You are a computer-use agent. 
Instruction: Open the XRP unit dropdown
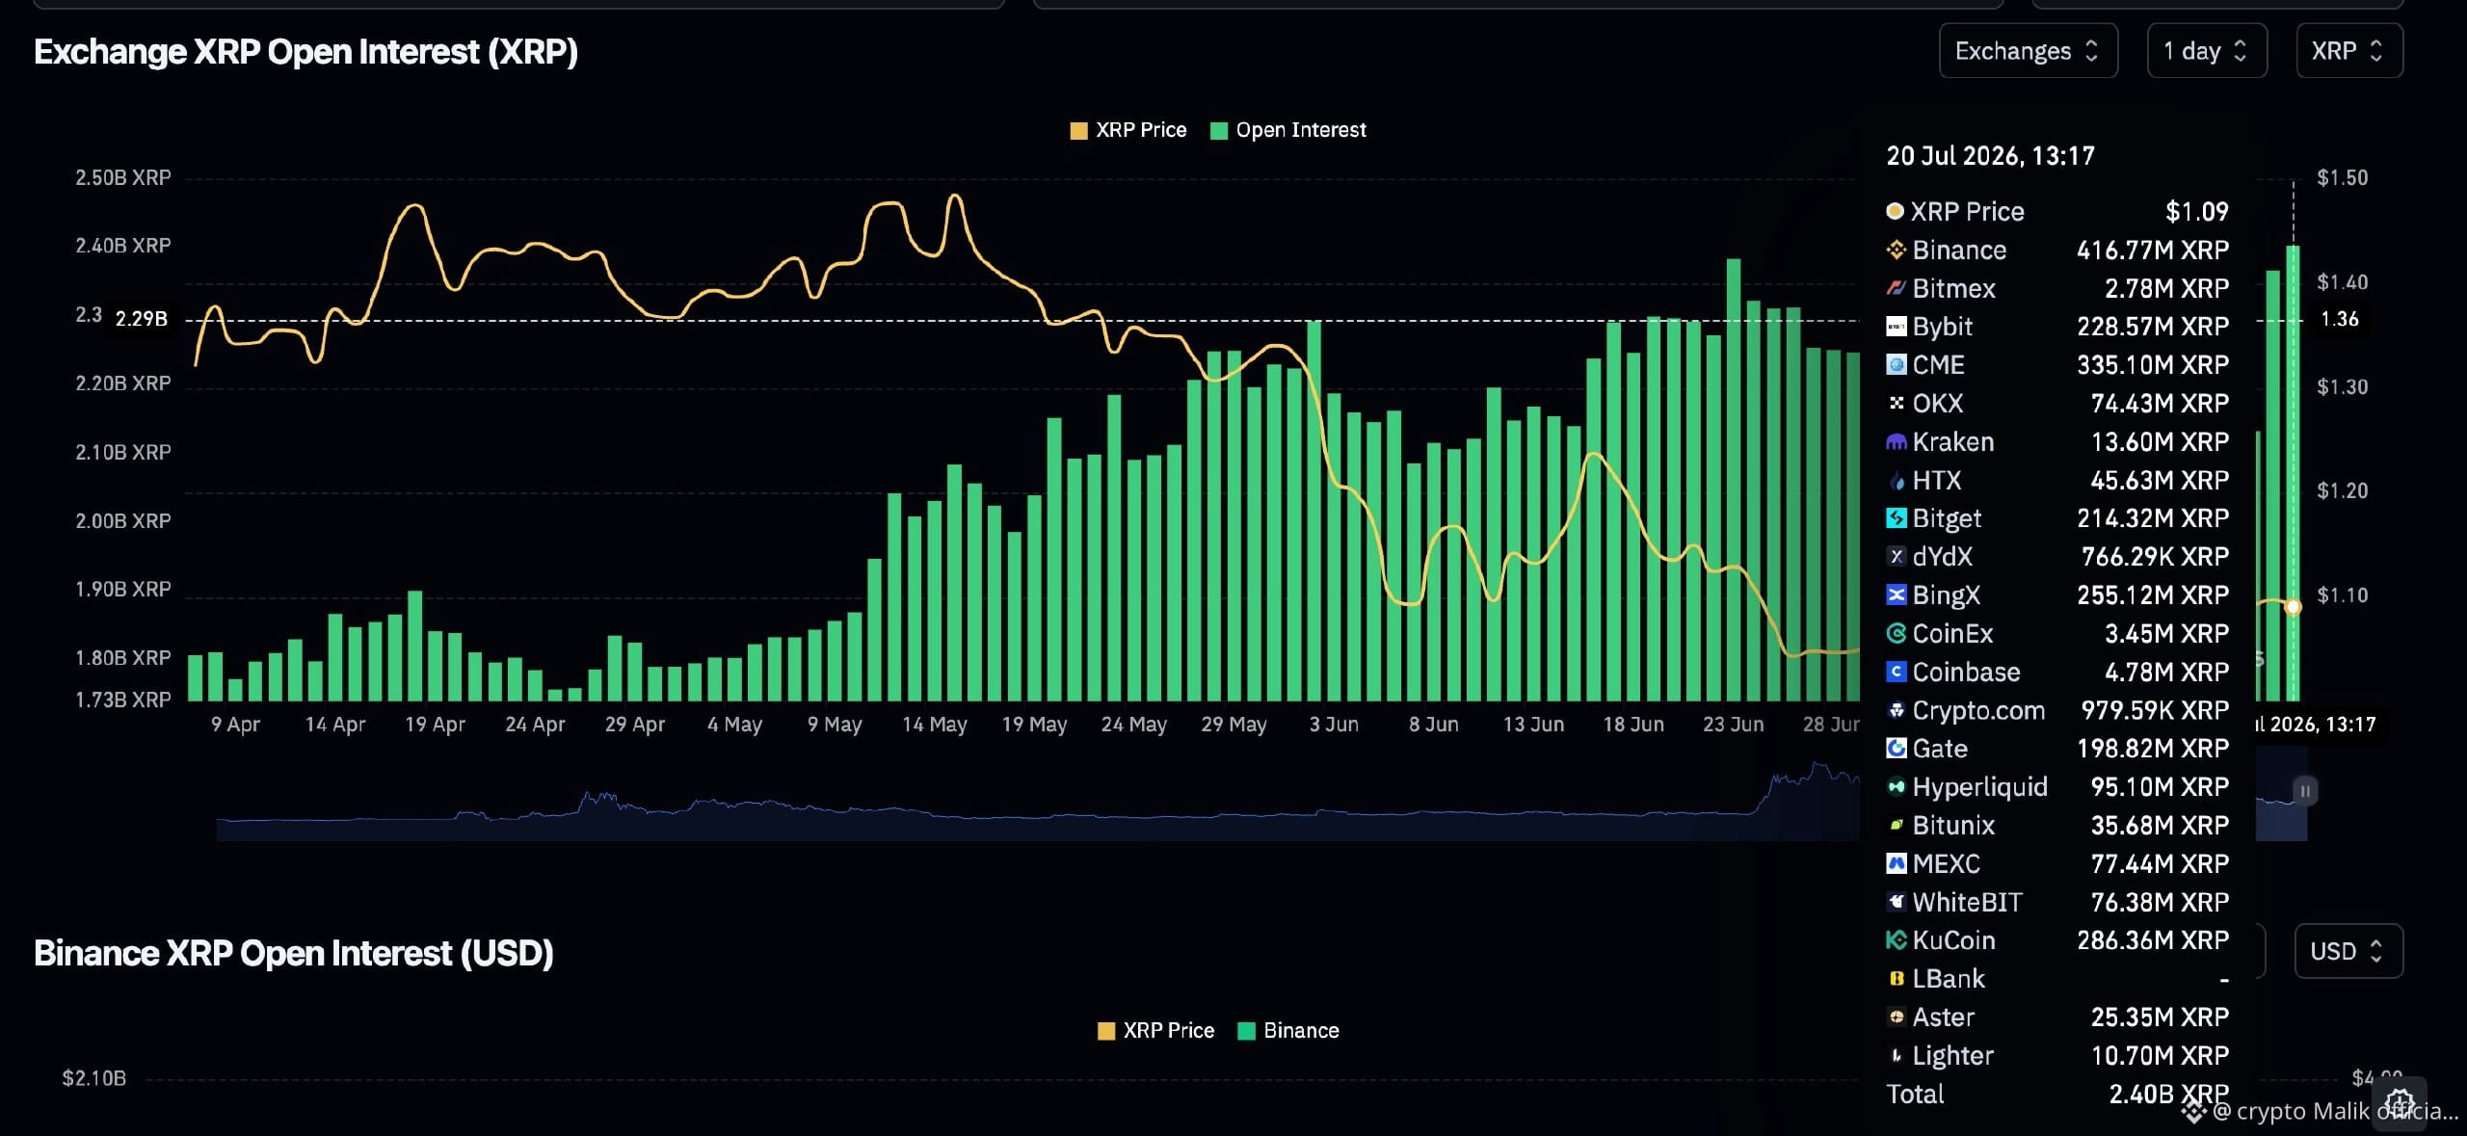point(2349,51)
